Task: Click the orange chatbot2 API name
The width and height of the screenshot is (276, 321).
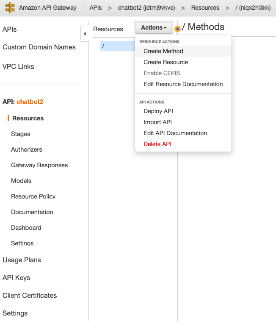Action: [30, 102]
